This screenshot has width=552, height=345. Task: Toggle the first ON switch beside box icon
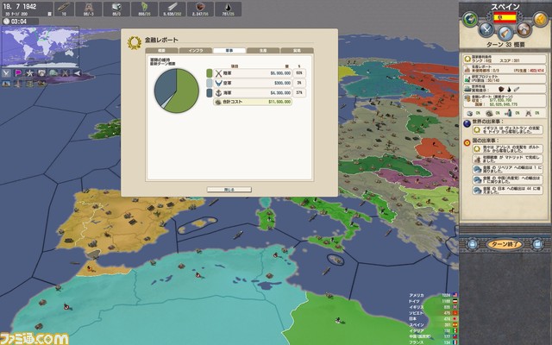tap(478, 113)
